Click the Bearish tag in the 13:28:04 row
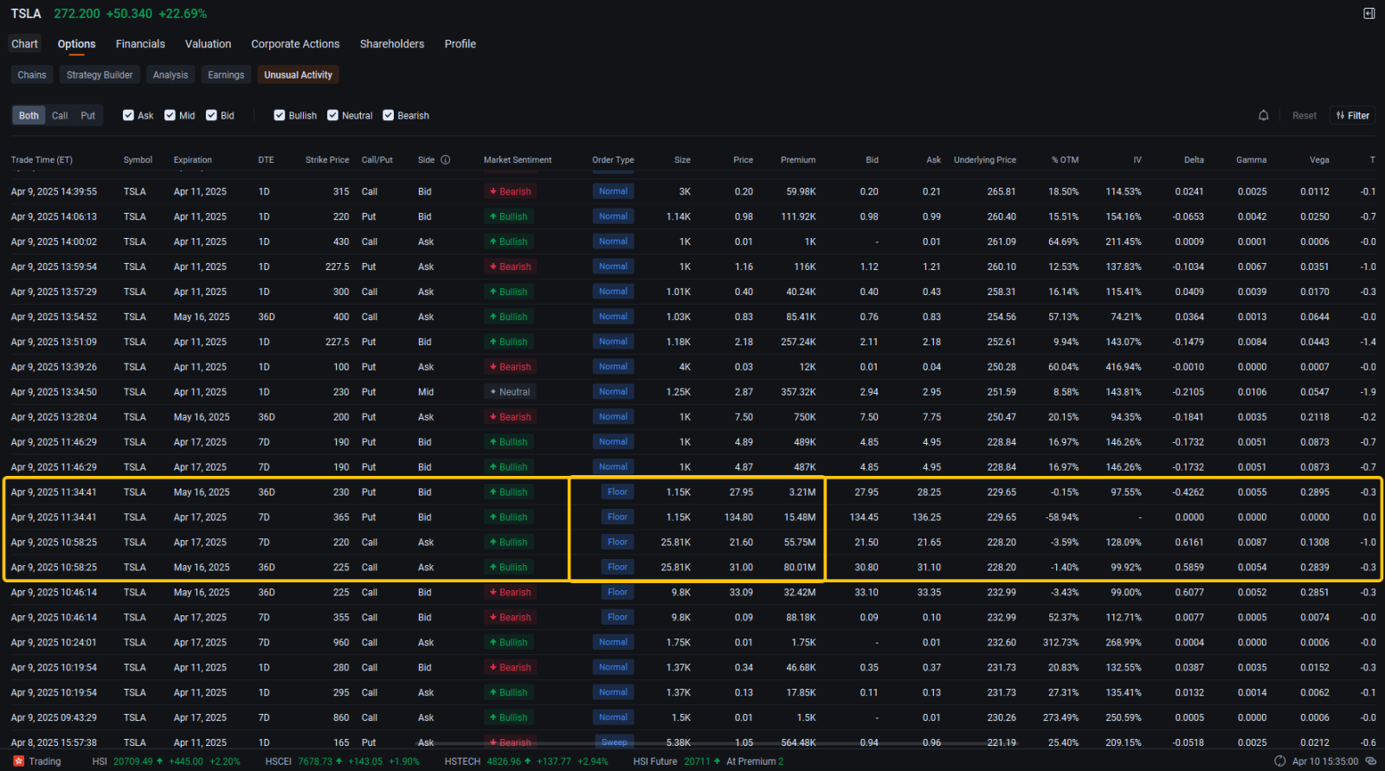The height and width of the screenshot is (771, 1385). 510,417
